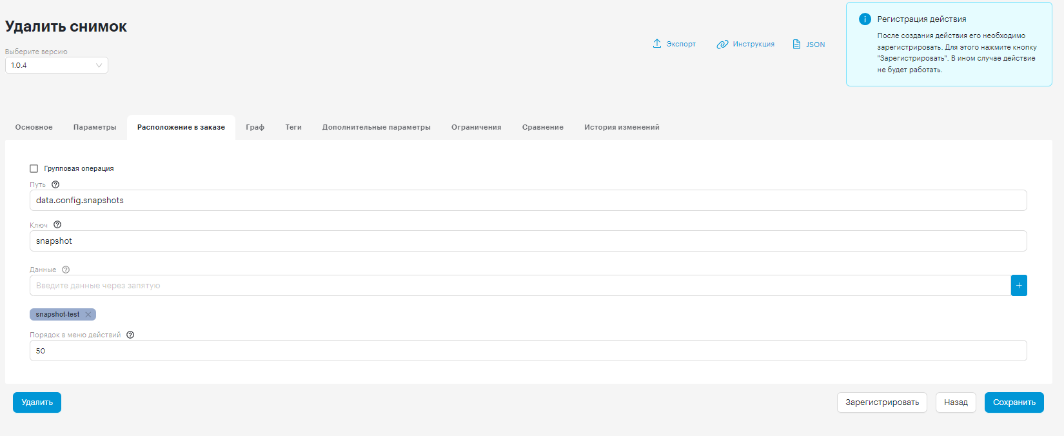Click the help icon next to Ключ
Viewport: 1064px width, 436px height.
click(57, 224)
